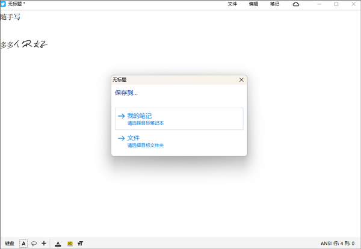Click the 随手写 heading text
This screenshot has height=249, width=361.
10,17
